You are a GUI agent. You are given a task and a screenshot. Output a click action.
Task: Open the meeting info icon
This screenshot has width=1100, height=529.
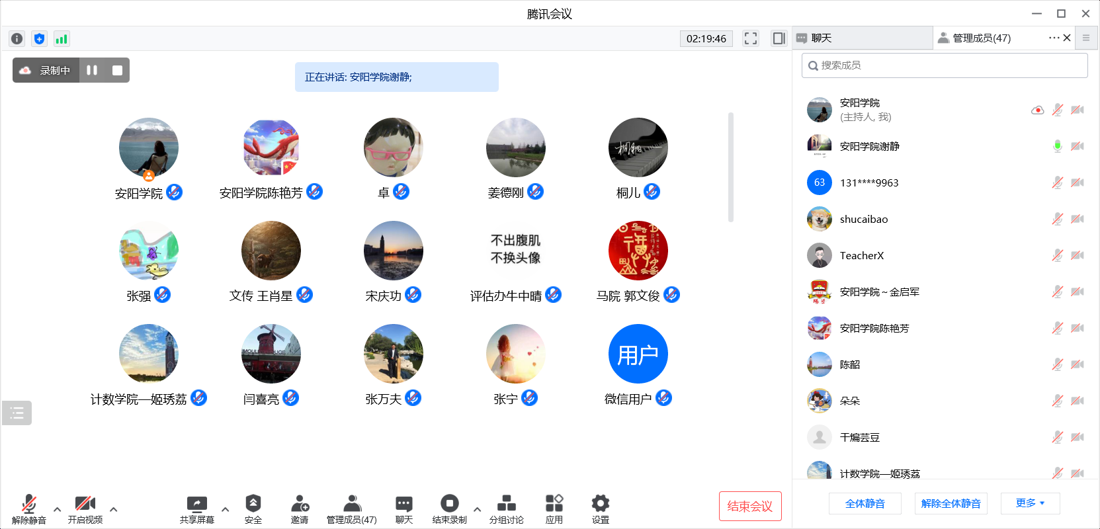[17, 38]
